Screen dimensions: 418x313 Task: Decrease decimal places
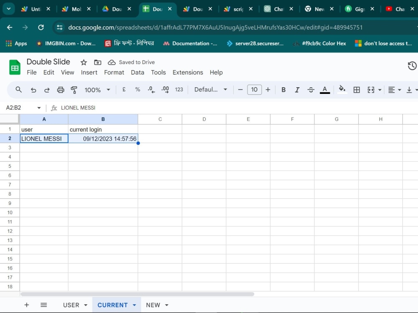151,90
